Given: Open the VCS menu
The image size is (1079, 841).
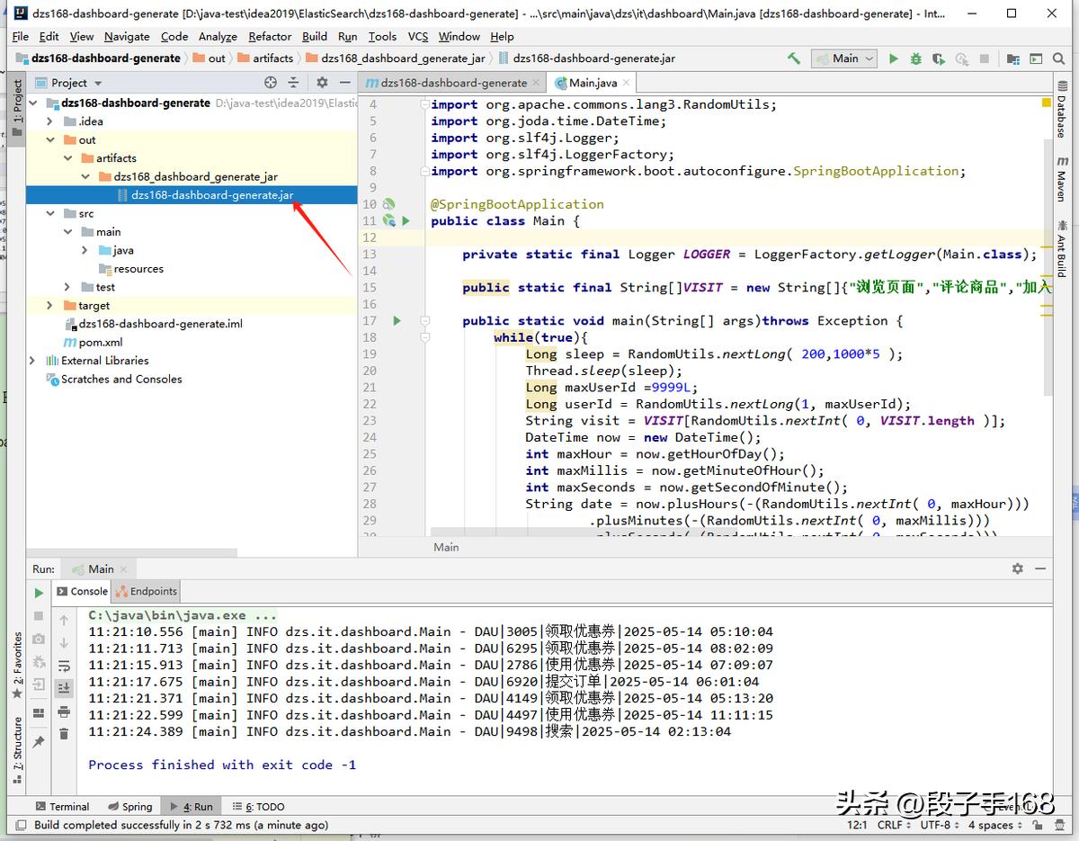Looking at the screenshot, I should click(418, 36).
